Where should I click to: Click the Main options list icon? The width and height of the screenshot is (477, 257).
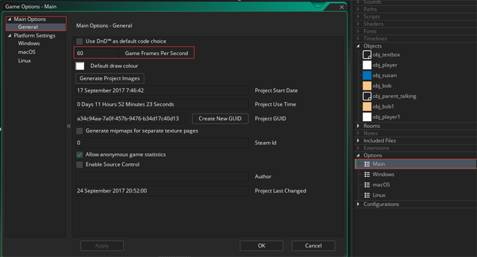[367, 164]
